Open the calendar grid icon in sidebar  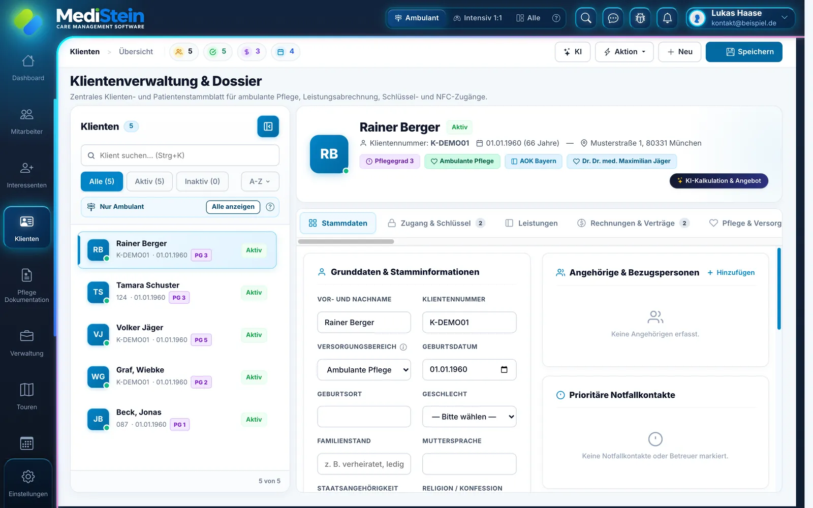point(27,443)
